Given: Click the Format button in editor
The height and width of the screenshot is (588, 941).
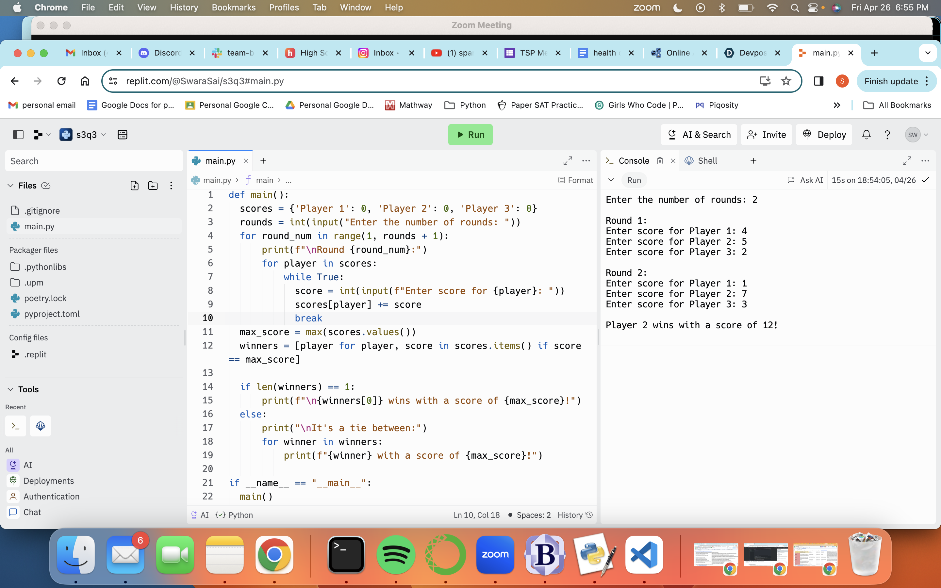Looking at the screenshot, I should click(x=575, y=180).
